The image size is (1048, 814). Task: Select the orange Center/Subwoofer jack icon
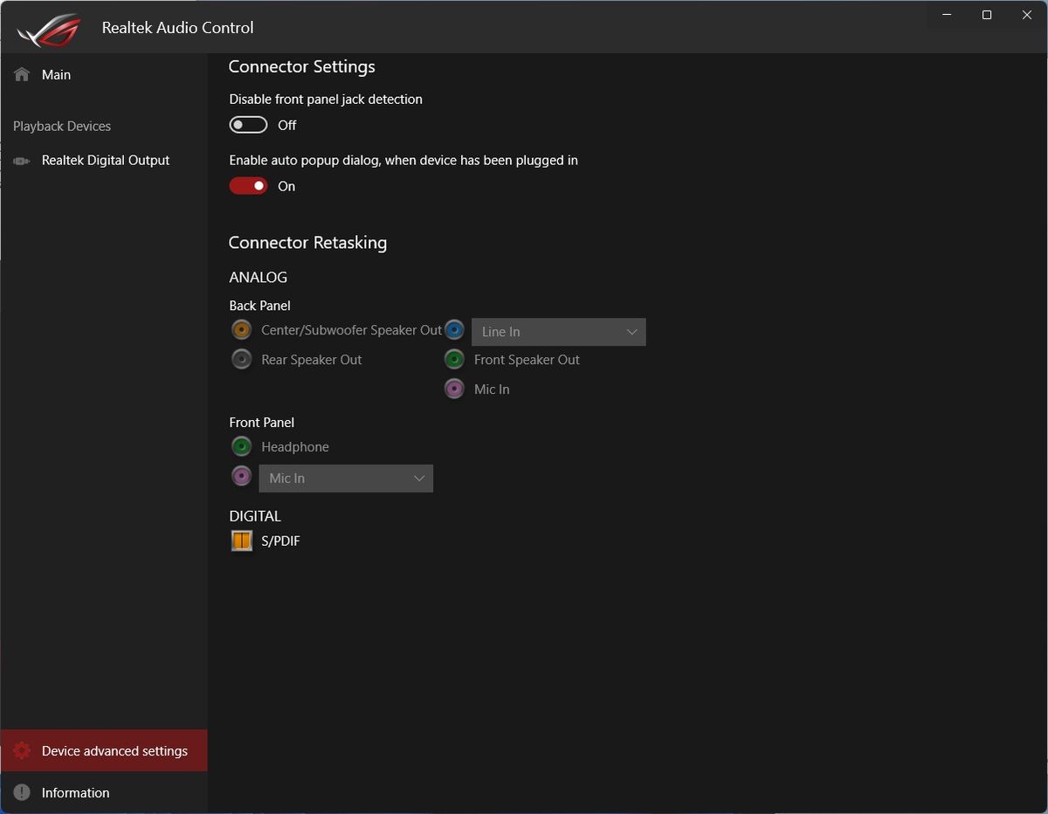click(241, 330)
